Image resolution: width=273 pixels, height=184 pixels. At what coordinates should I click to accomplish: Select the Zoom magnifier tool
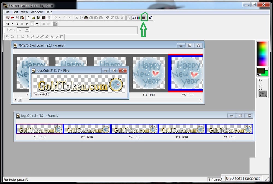pyautogui.click(x=13, y=37)
